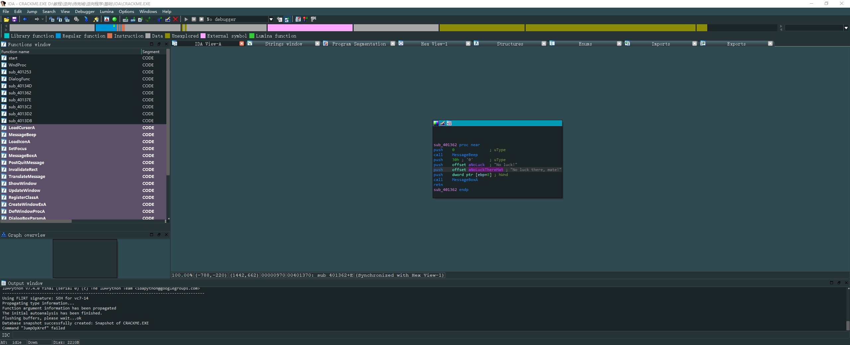Click the Open file folder icon
The image size is (850, 345).
pos(6,20)
